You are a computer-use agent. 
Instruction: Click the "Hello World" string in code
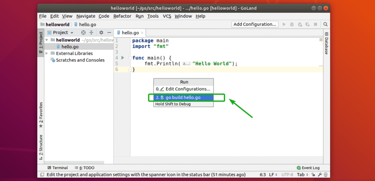pyautogui.click(x=212, y=64)
